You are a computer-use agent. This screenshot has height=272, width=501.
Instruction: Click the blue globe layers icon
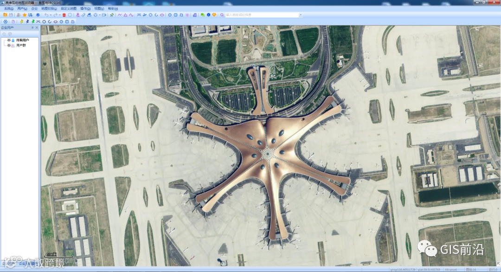click(x=38, y=15)
